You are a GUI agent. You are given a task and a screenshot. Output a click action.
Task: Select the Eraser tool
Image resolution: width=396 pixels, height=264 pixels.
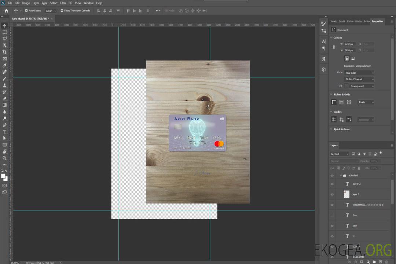[x=5, y=99]
